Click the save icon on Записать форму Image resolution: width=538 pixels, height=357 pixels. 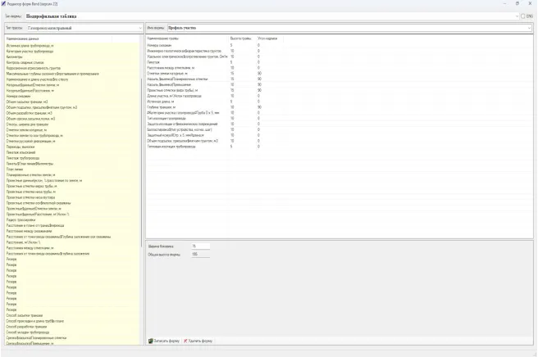tap(151, 341)
